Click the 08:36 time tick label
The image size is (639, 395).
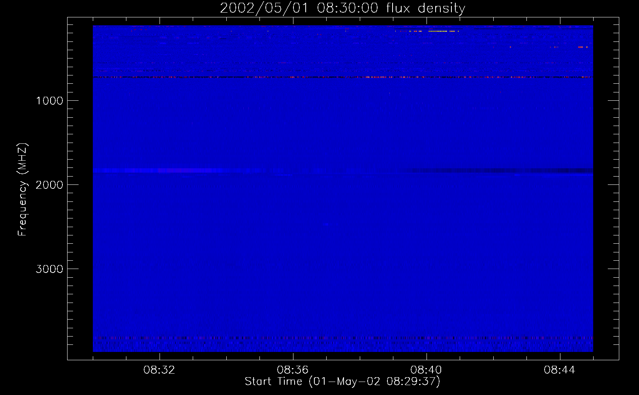[x=293, y=370]
